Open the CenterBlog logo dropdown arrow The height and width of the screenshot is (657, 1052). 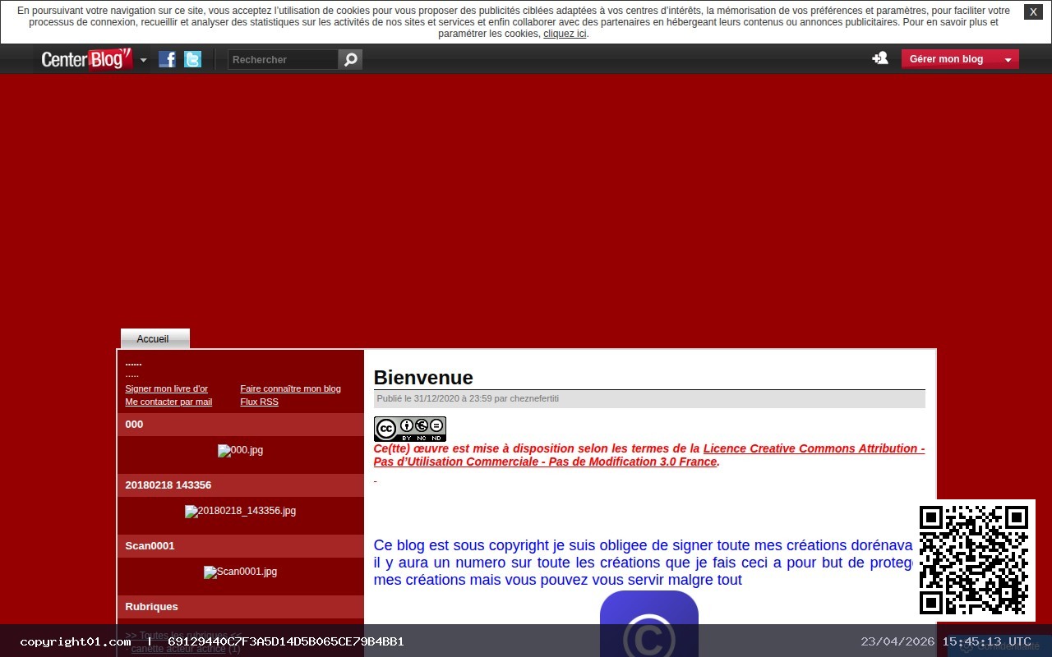(143, 60)
